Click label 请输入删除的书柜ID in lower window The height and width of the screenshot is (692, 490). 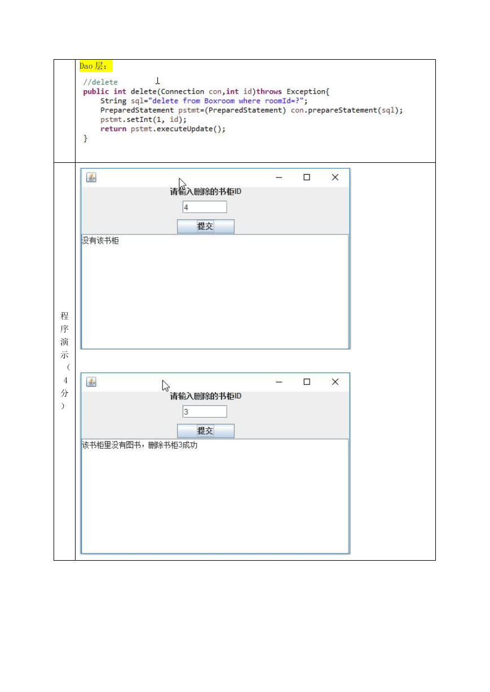206,397
